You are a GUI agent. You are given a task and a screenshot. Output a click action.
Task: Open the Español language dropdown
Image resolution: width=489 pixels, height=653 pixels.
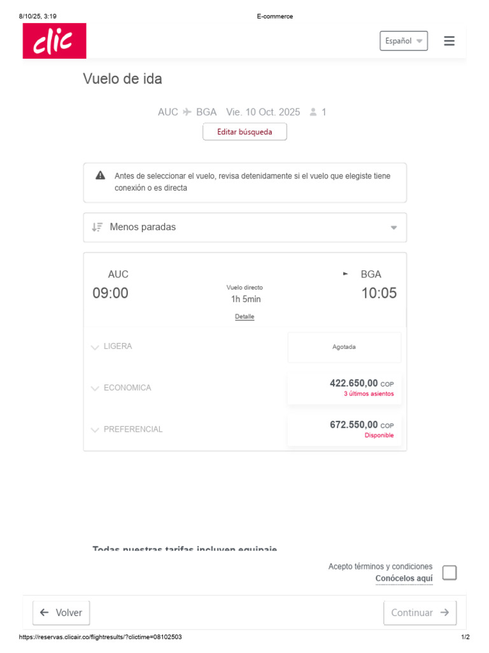[x=404, y=41]
